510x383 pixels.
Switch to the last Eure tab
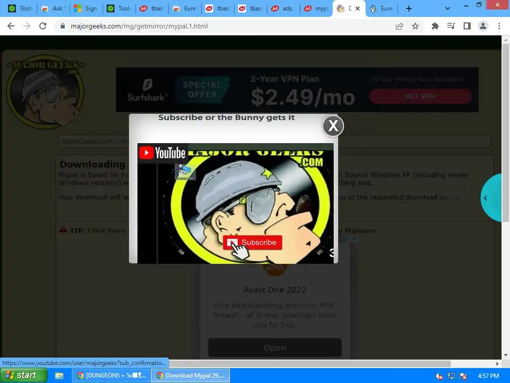[x=382, y=8]
